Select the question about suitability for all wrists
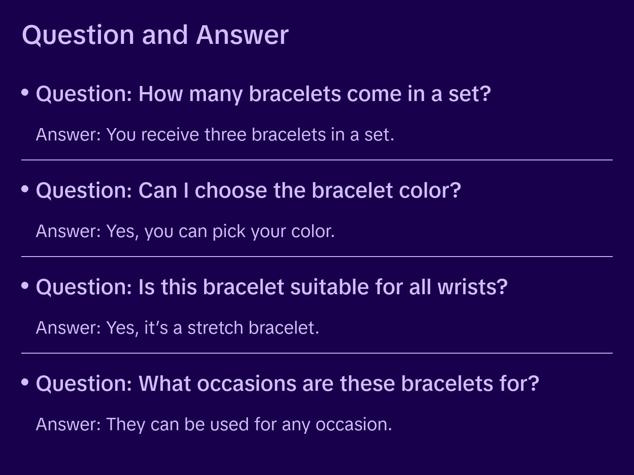Viewport: 634px width, 475px height. pos(271,287)
